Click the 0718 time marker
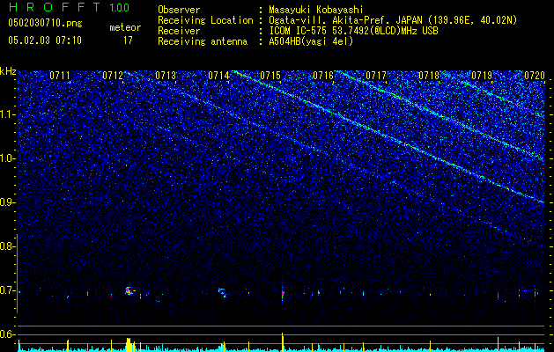The height and width of the screenshot is (352, 554). [x=429, y=76]
